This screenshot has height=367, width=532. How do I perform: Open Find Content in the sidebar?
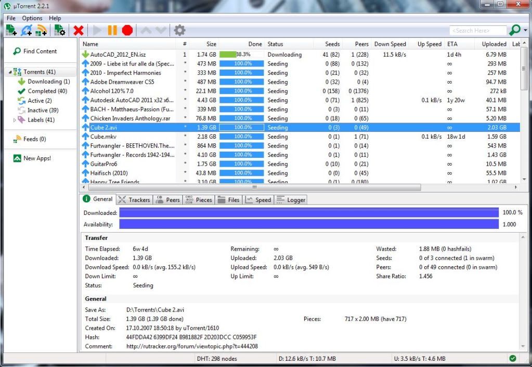35,51
